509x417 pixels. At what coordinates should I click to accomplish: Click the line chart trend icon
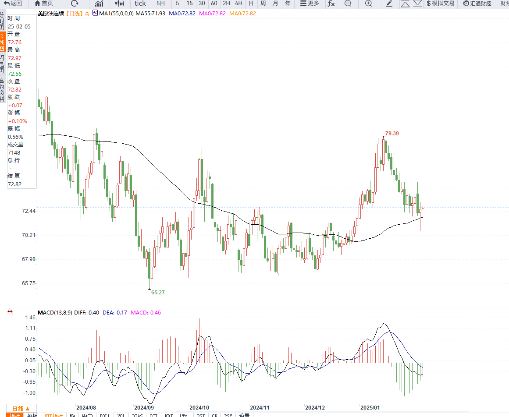(99, 4)
